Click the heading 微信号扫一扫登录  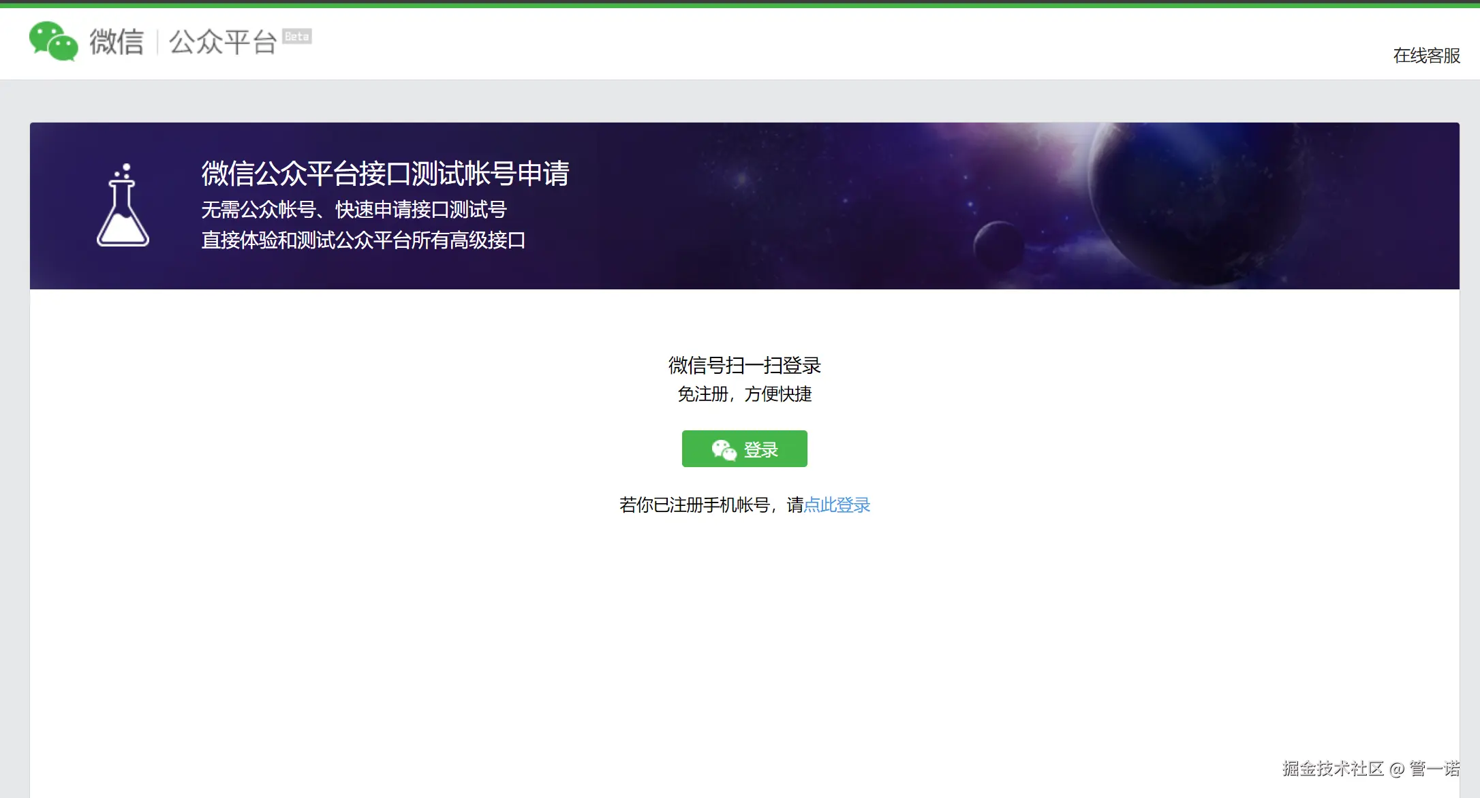tap(744, 365)
